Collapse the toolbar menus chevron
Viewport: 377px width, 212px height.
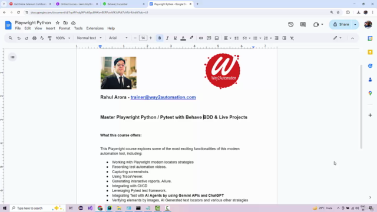(352, 38)
